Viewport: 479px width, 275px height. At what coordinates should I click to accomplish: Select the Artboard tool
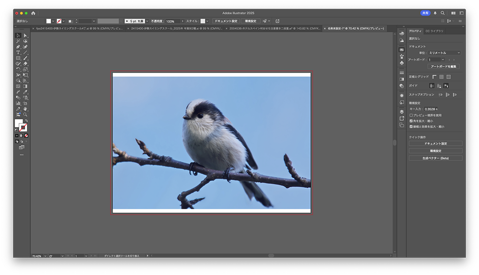pyautogui.click(x=25, y=103)
